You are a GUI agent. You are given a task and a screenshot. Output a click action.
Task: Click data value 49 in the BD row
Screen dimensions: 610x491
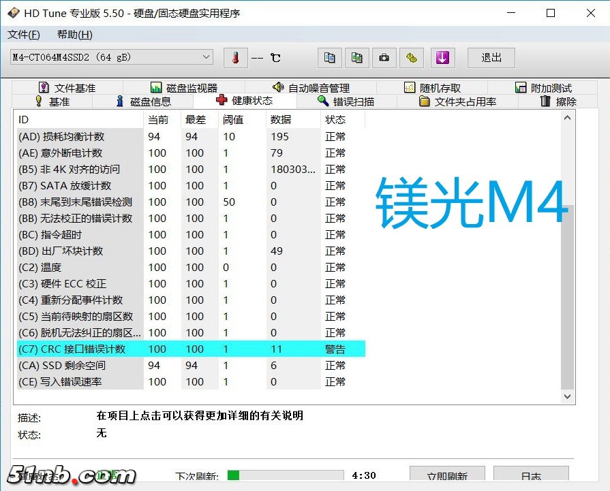[277, 251]
